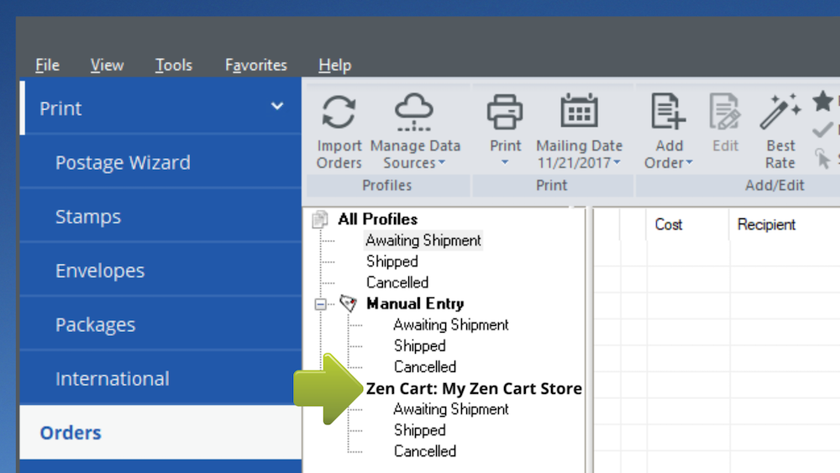The image size is (840, 473).
Task: Select Orders in the sidebar
Action: [x=160, y=433]
